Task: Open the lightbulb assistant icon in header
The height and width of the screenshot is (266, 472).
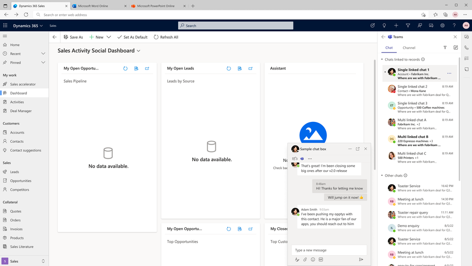Action: (384, 26)
